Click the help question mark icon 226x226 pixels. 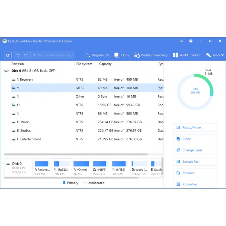tap(191, 41)
